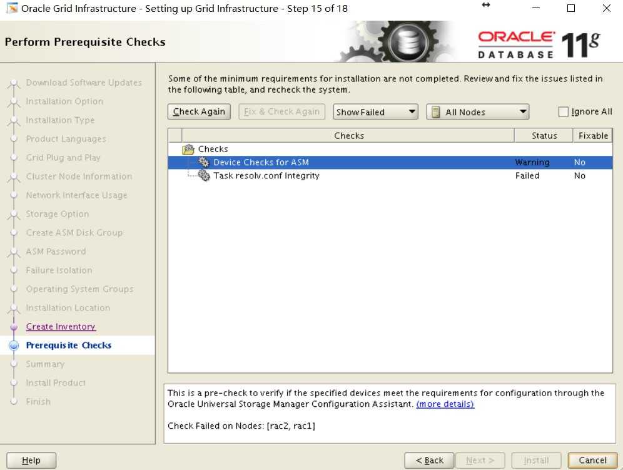The image size is (623, 470).
Task: Select the Checks root tree node
Action: click(213, 149)
